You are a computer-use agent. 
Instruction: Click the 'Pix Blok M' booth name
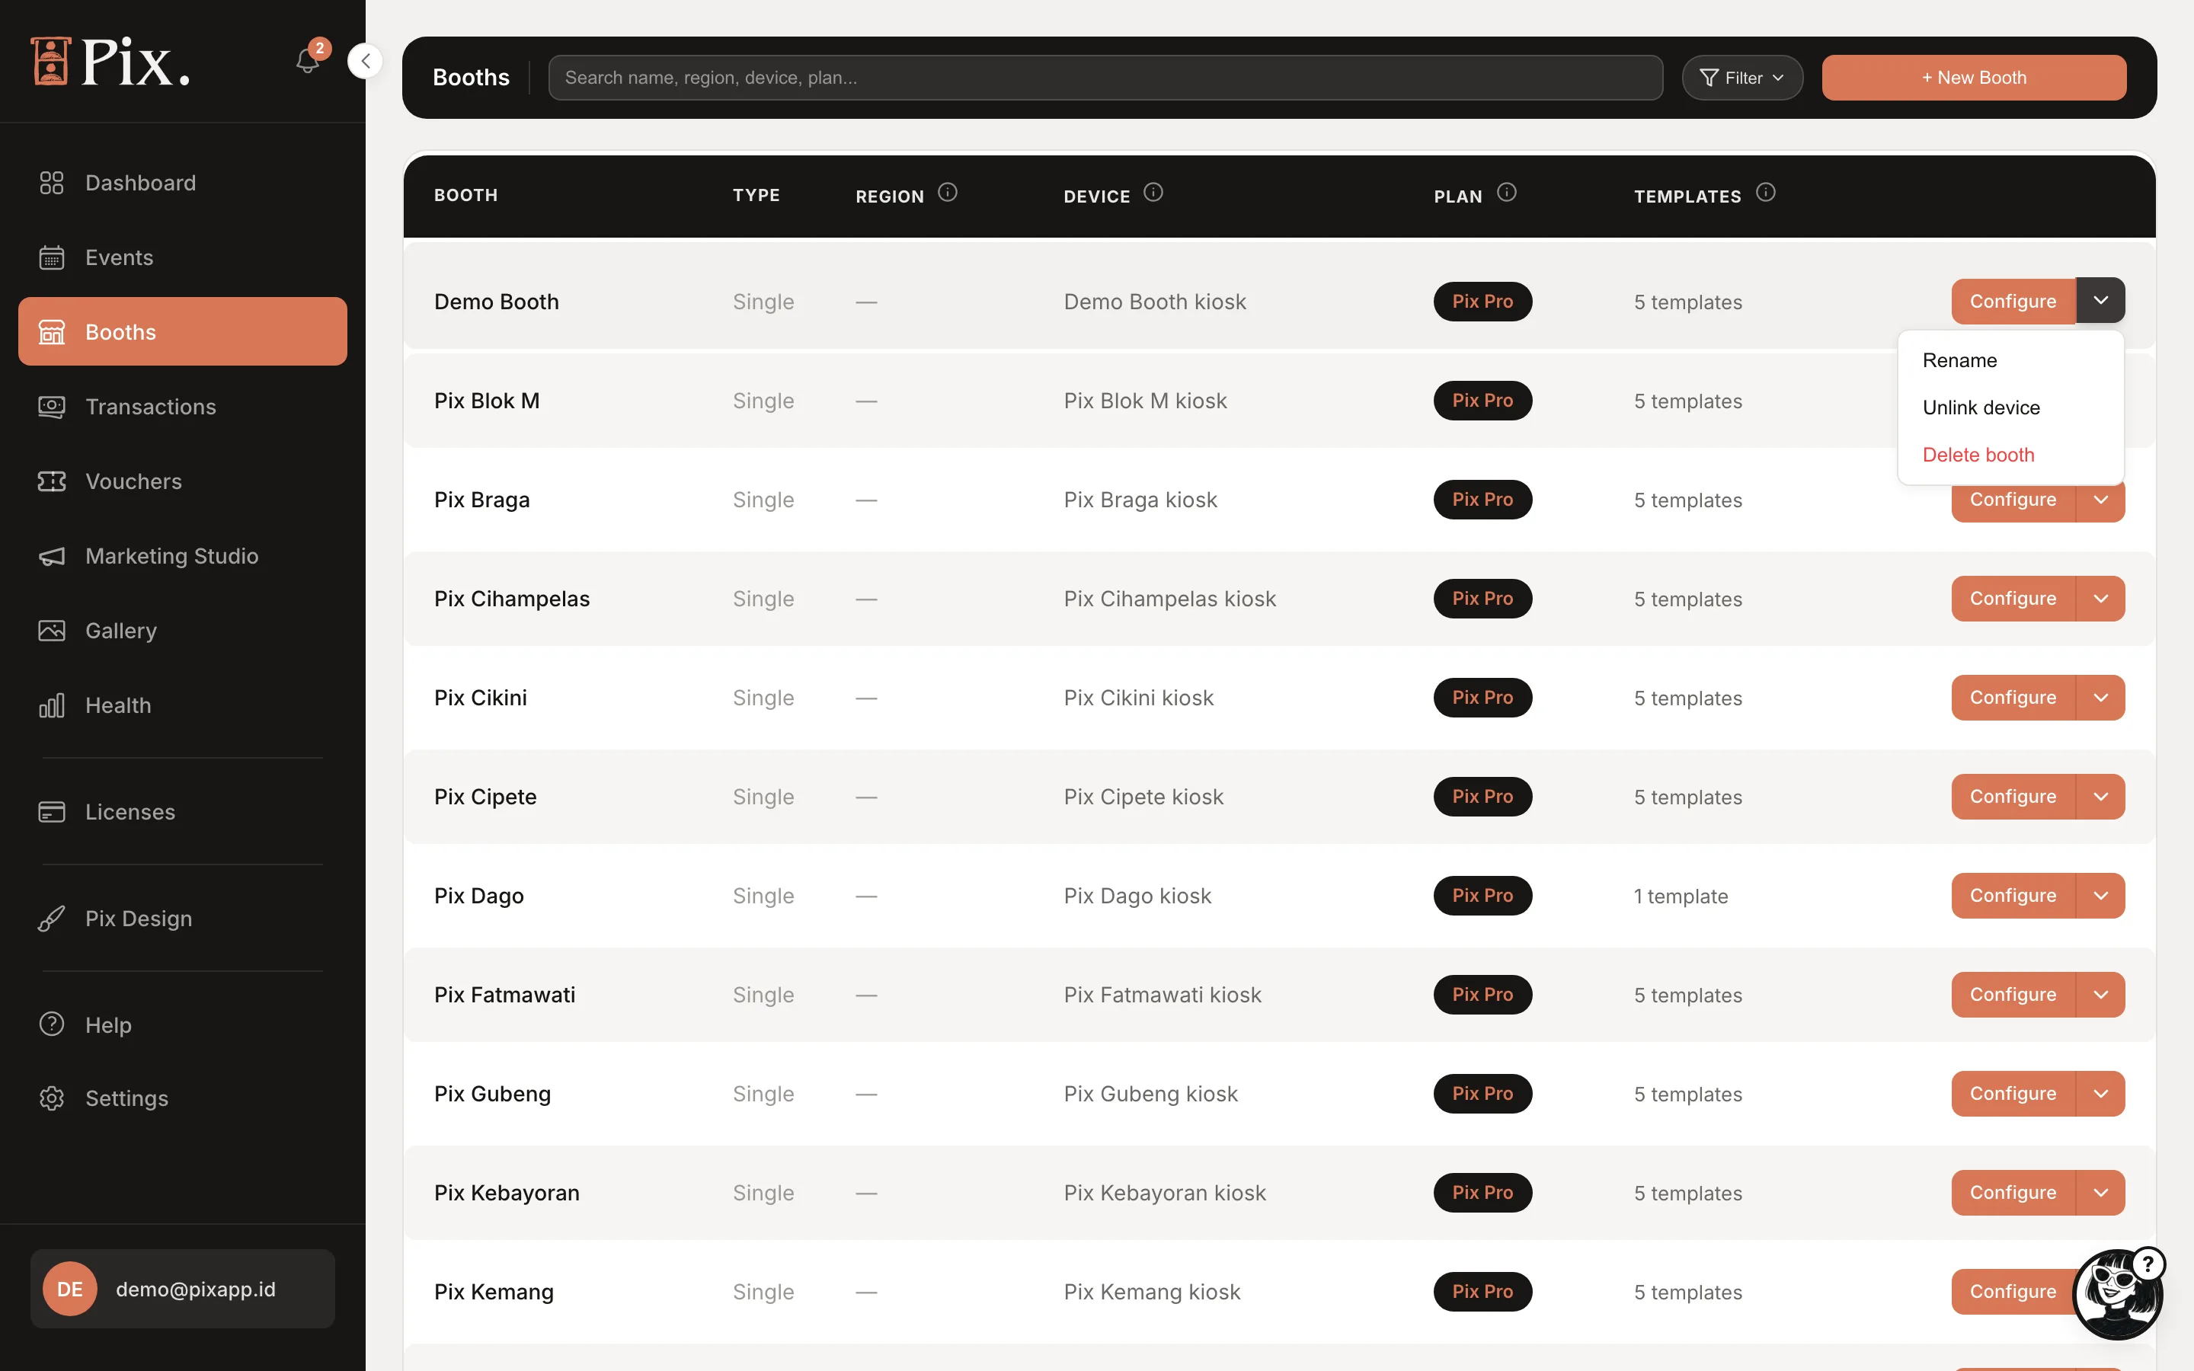point(487,401)
